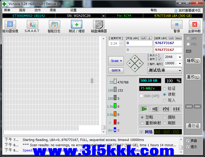Image resolution: width=205 pixels, height=157 pixels.
Task: Click the block grid scroll-up arrow
Action: 104,39
